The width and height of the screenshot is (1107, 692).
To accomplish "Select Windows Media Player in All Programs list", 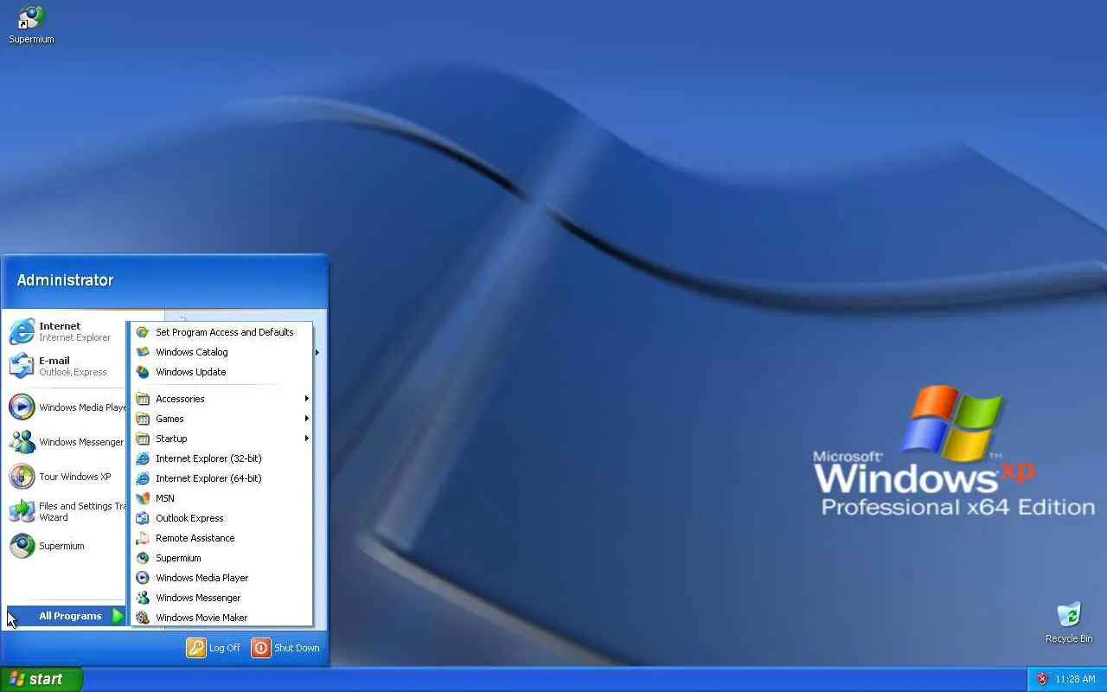I will tap(222, 578).
